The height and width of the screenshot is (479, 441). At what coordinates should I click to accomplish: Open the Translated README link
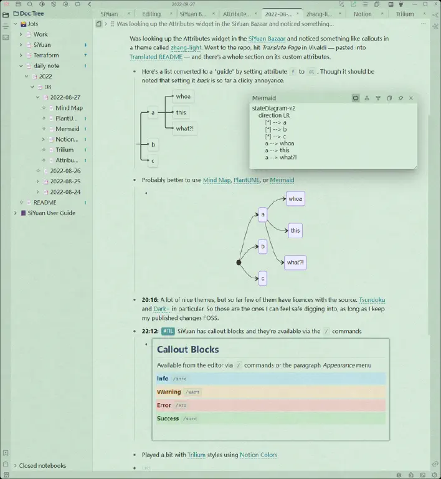pyautogui.click(x=156, y=57)
